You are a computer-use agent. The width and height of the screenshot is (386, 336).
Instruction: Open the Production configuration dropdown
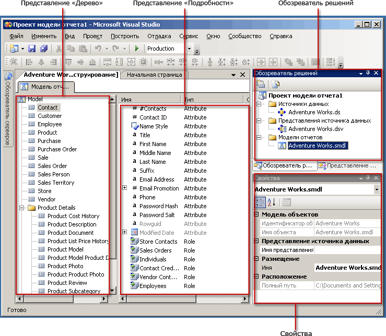pyautogui.click(x=189, y=49)
